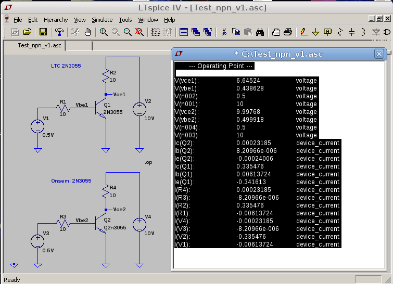Close the Operating Point results window
The image size is (393, 284).
click(379, 54)
